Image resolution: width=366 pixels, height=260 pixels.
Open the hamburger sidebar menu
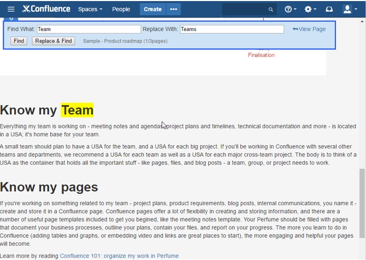(11, 9)
